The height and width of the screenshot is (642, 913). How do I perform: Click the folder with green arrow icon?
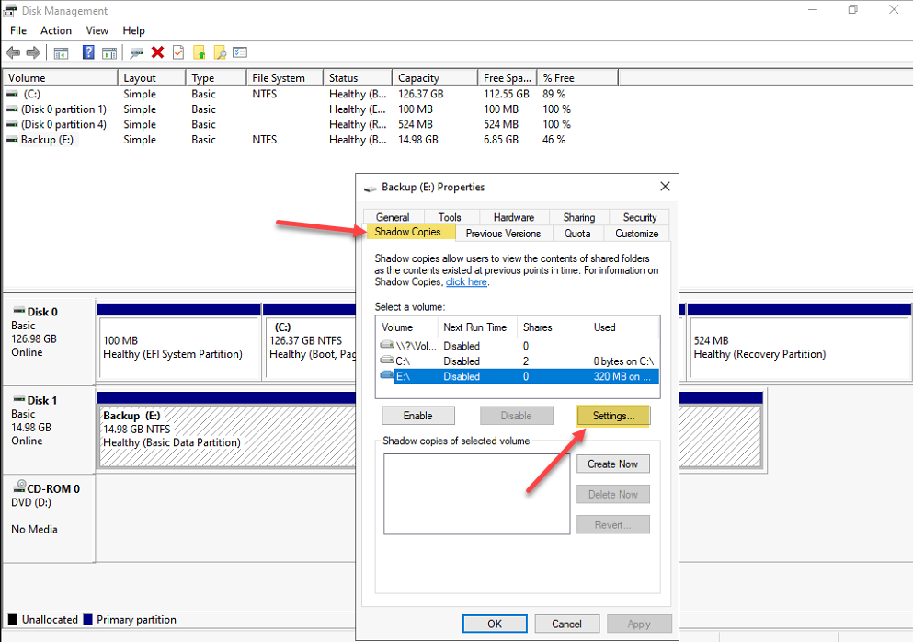pos(200,53)
